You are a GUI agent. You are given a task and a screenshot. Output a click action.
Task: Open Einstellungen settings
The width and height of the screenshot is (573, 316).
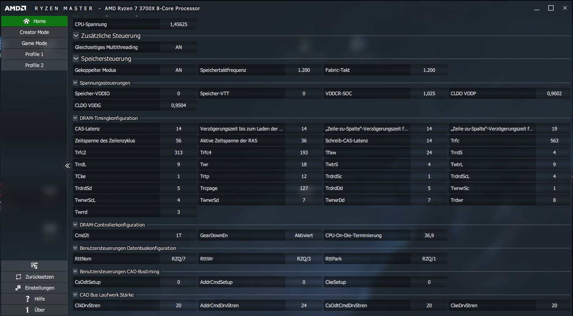coord(34,288)
